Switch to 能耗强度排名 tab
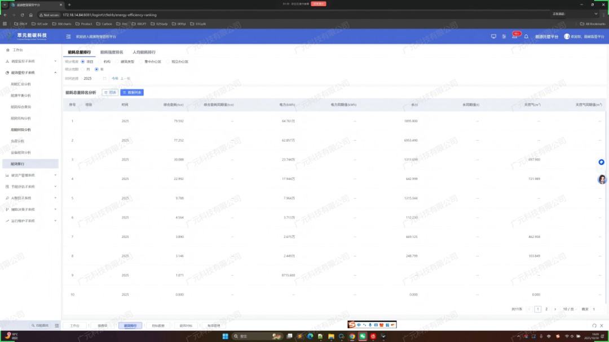The image size is (609, 342). point(112,52)
